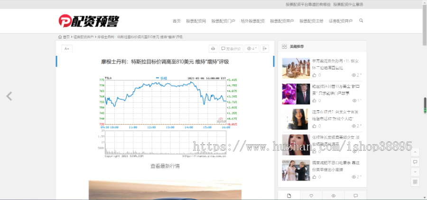Click the beach bikini group thumbnail
Screen dimensions: 427x200
[296, 69]
